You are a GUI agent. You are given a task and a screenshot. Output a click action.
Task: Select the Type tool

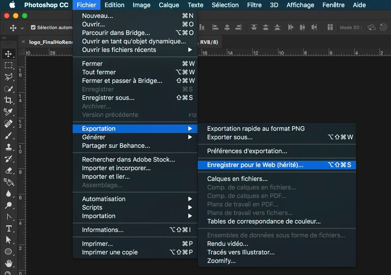(9, 228)
